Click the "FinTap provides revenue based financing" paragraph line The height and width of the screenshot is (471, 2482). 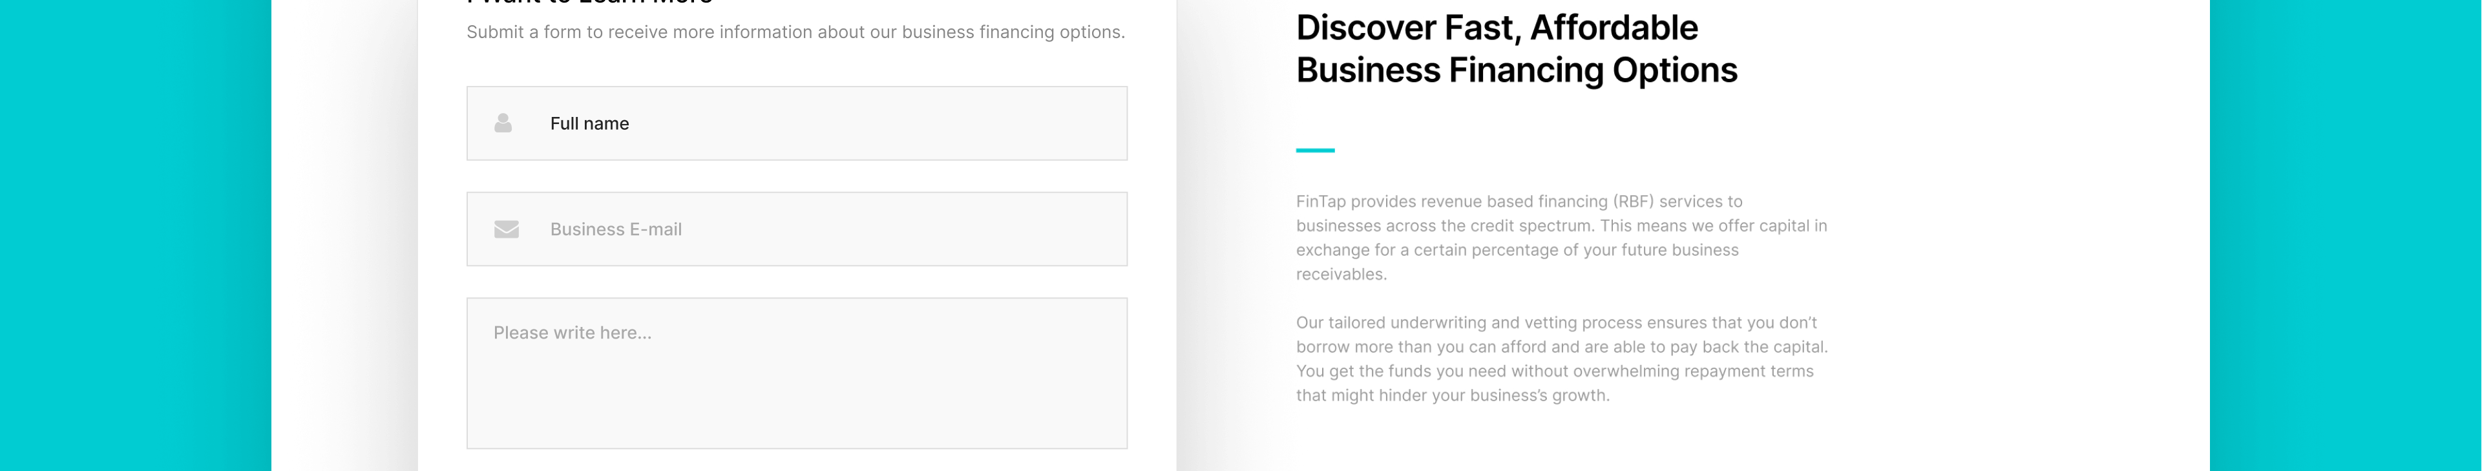point(1519,202)
